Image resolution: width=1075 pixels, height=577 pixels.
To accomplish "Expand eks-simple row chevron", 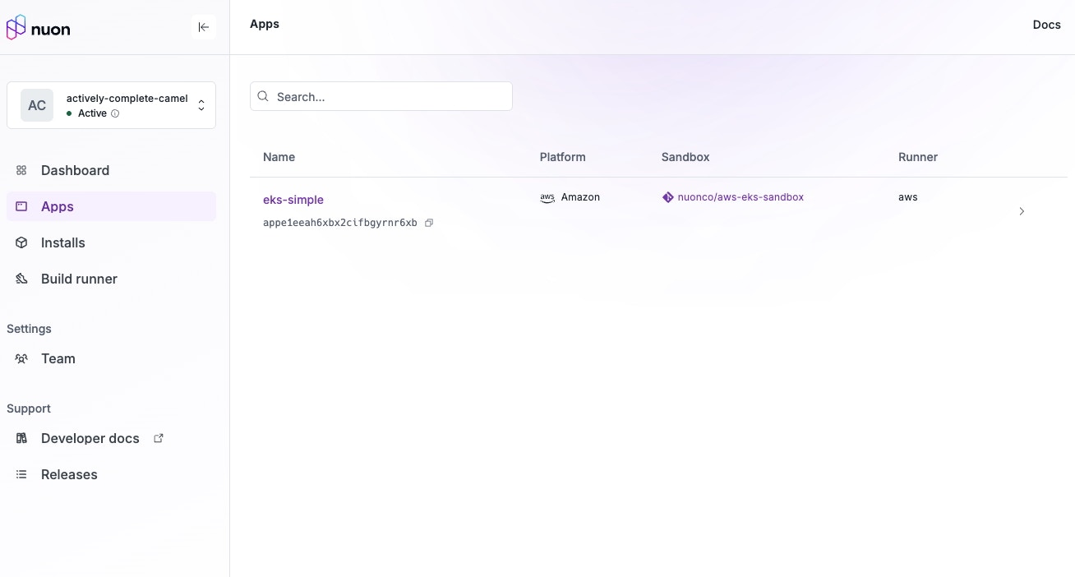I will point(1022,211).
